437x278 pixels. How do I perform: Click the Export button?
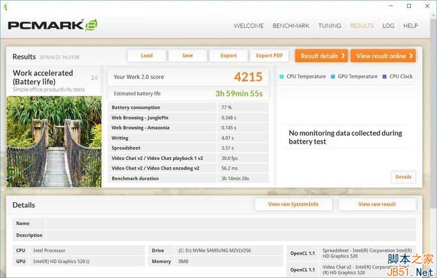point(228,55)
